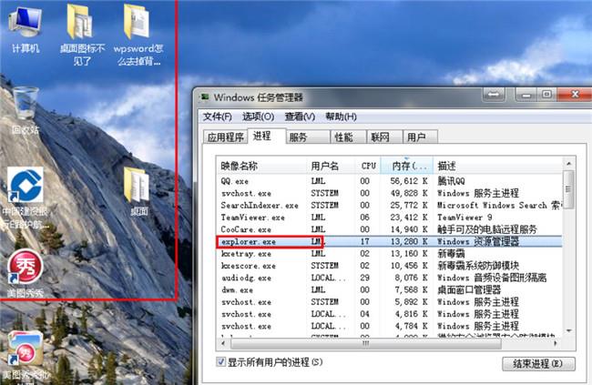The image size is (592, 385).
Task: Click the China Construction Bank shortcut icon
Action: pyautogui.click(x=26, y=198)
